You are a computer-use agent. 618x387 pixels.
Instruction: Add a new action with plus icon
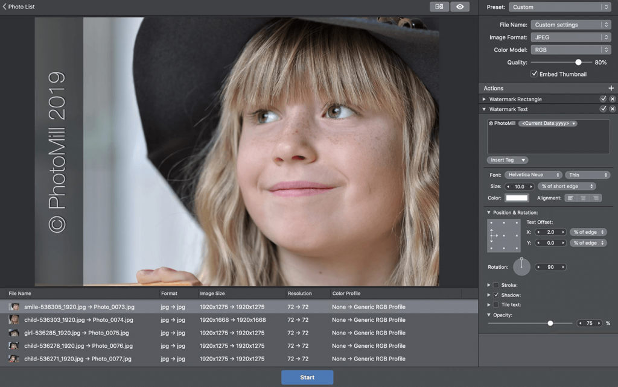coord(611,88)
